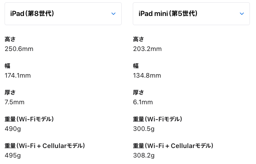The height and width of the screenshot is (164, 256).
Task: Click the chevron arrow beside iPad mini (第5世代)
Action: [242, 14]
